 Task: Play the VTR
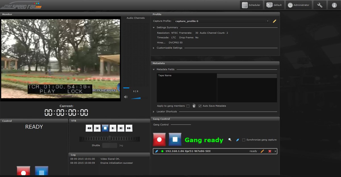click(113, 128)
